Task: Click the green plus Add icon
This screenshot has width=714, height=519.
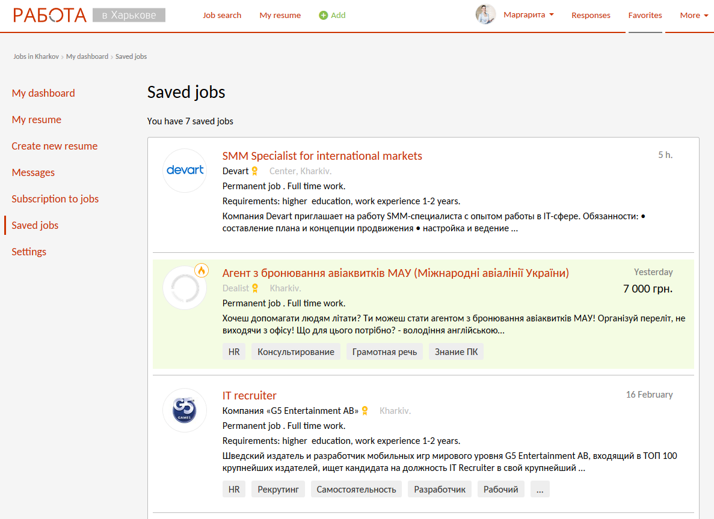Action: point(324,16)
